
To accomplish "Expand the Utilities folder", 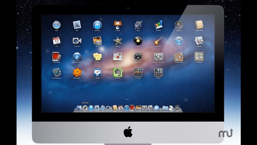I will (158, 72).
